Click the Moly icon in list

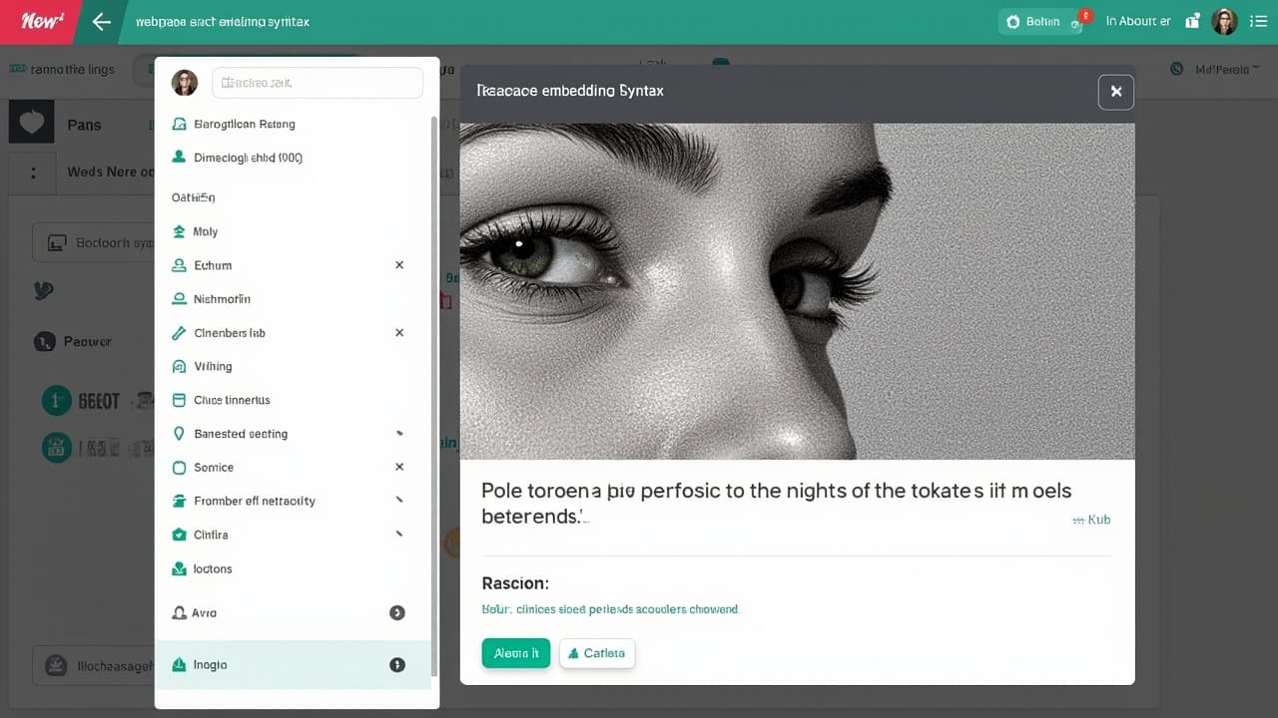coord(179,231)
